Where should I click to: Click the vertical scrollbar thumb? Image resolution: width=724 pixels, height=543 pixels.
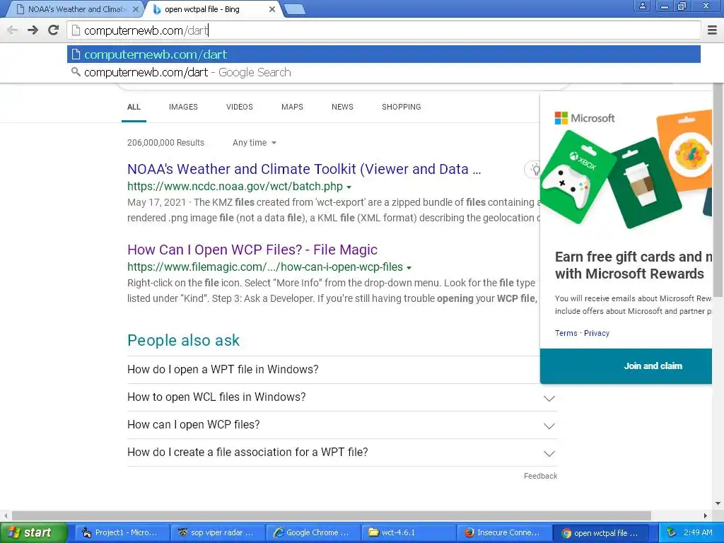[x=718, y=189]
